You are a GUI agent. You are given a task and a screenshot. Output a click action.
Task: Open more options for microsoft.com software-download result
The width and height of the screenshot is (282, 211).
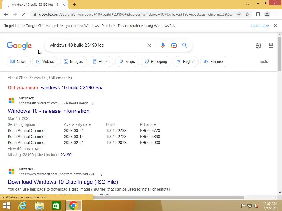click(x=101, y=174)
